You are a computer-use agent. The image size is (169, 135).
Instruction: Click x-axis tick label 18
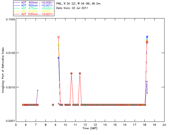point(144,125)
